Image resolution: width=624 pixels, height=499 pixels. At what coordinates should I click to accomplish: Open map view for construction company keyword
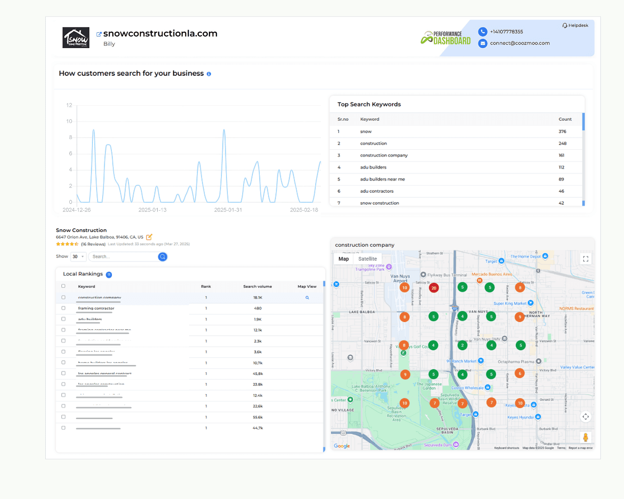[x=307, y=298]
